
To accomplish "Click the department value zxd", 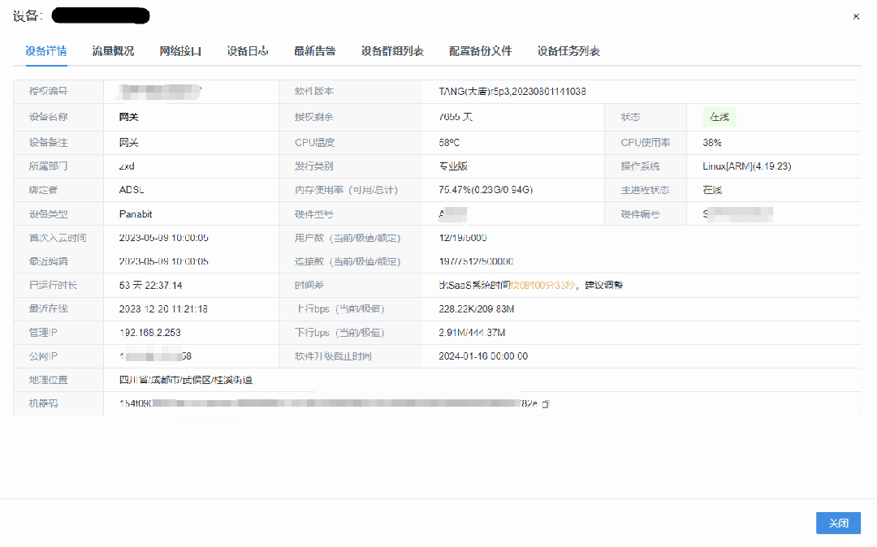I will (x=127, y=166).
